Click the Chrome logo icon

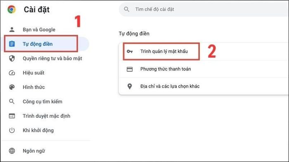tap(12, 9)
